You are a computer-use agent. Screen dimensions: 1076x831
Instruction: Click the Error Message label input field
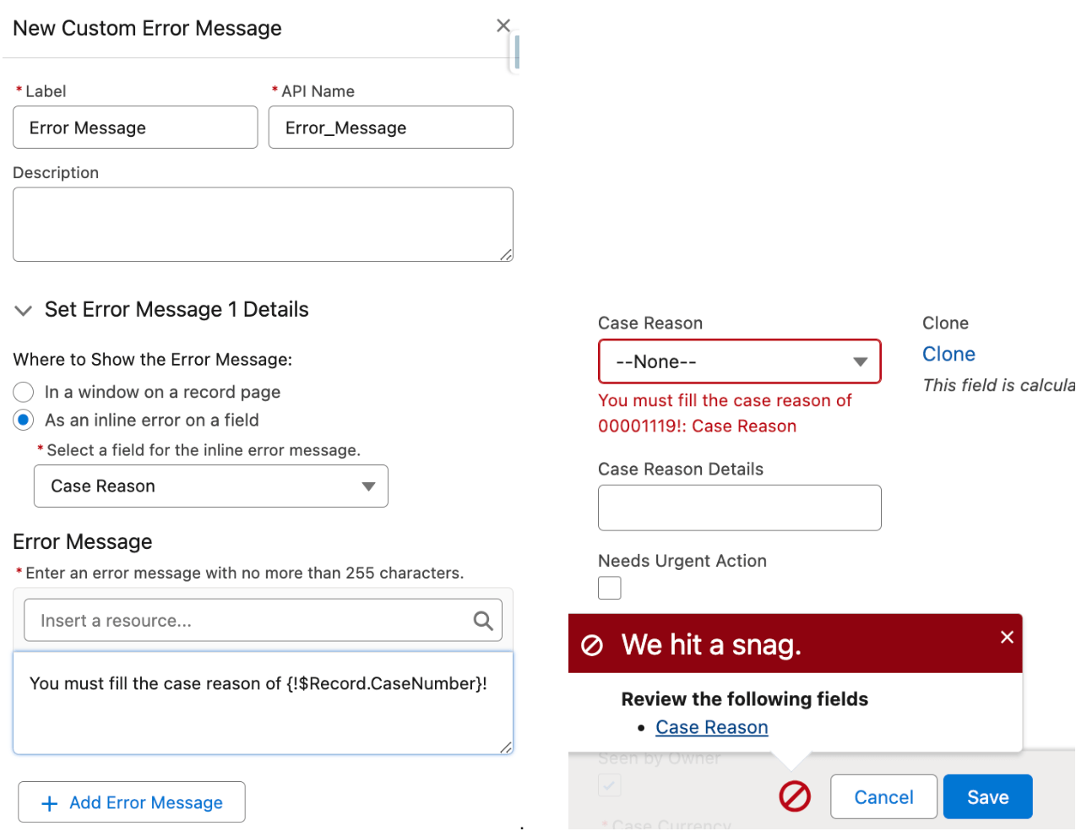pos(135,127)
